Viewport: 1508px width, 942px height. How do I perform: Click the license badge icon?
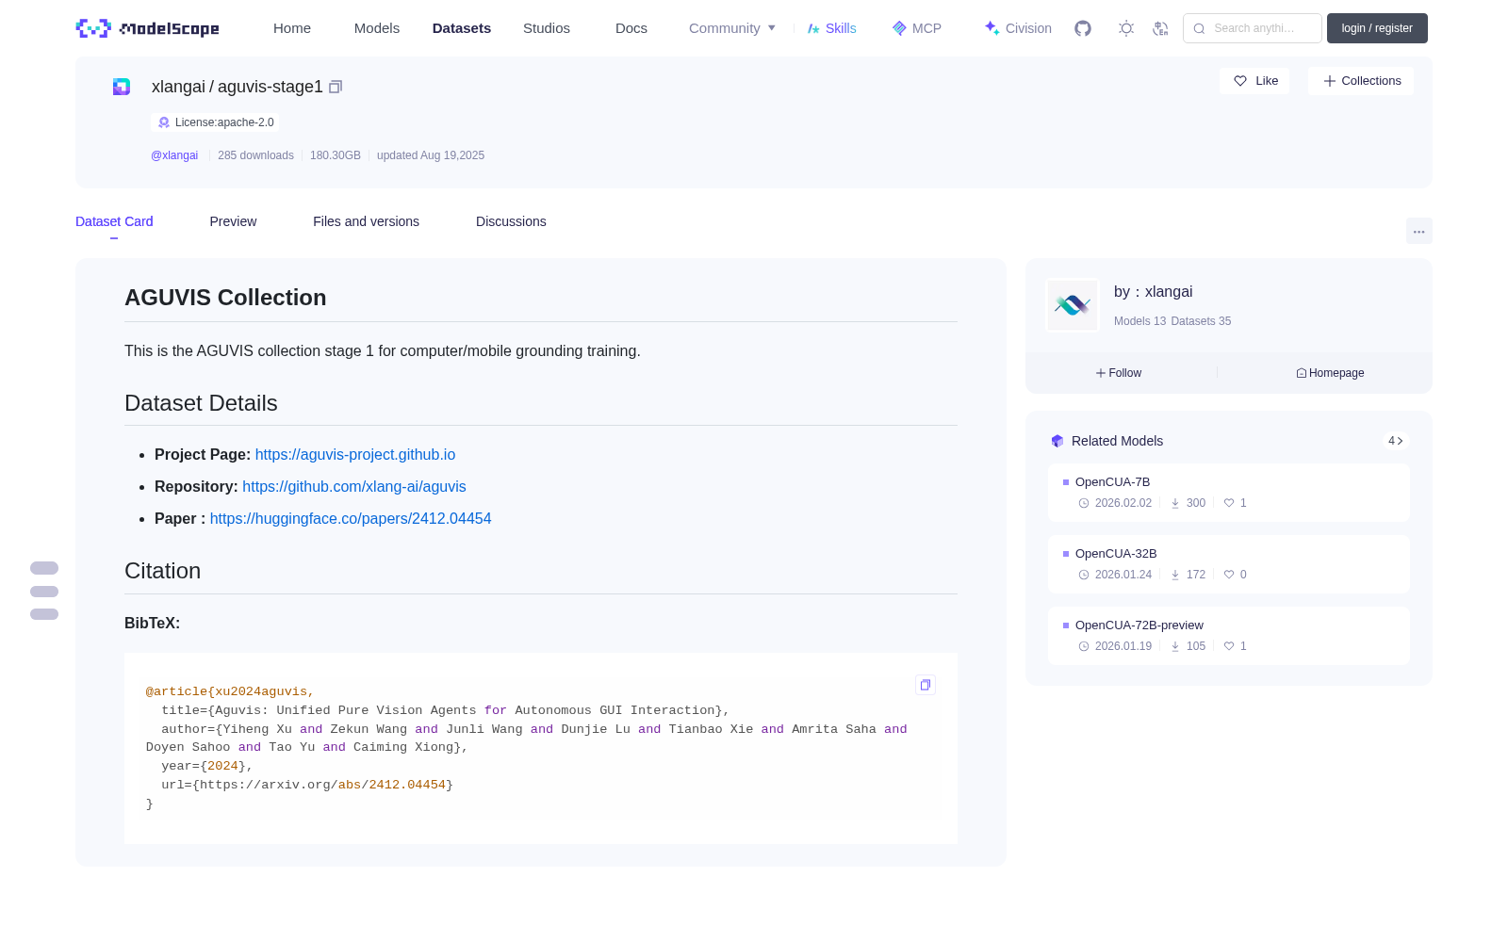pyautogui.click(x=164, y=122)
